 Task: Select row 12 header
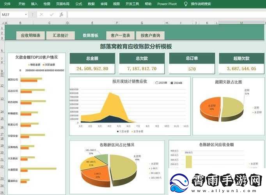click(x=2, y=86)
